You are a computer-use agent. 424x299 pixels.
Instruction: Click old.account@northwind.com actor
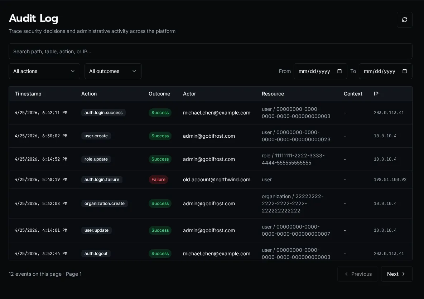click(216, 179)
